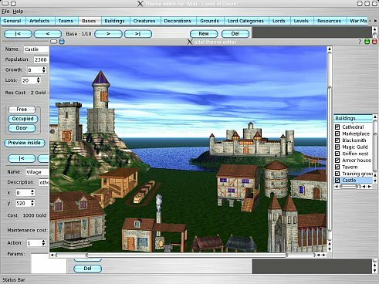379x284 pixels.
Task: Open the Creatures tab
Action: (144, 21)
